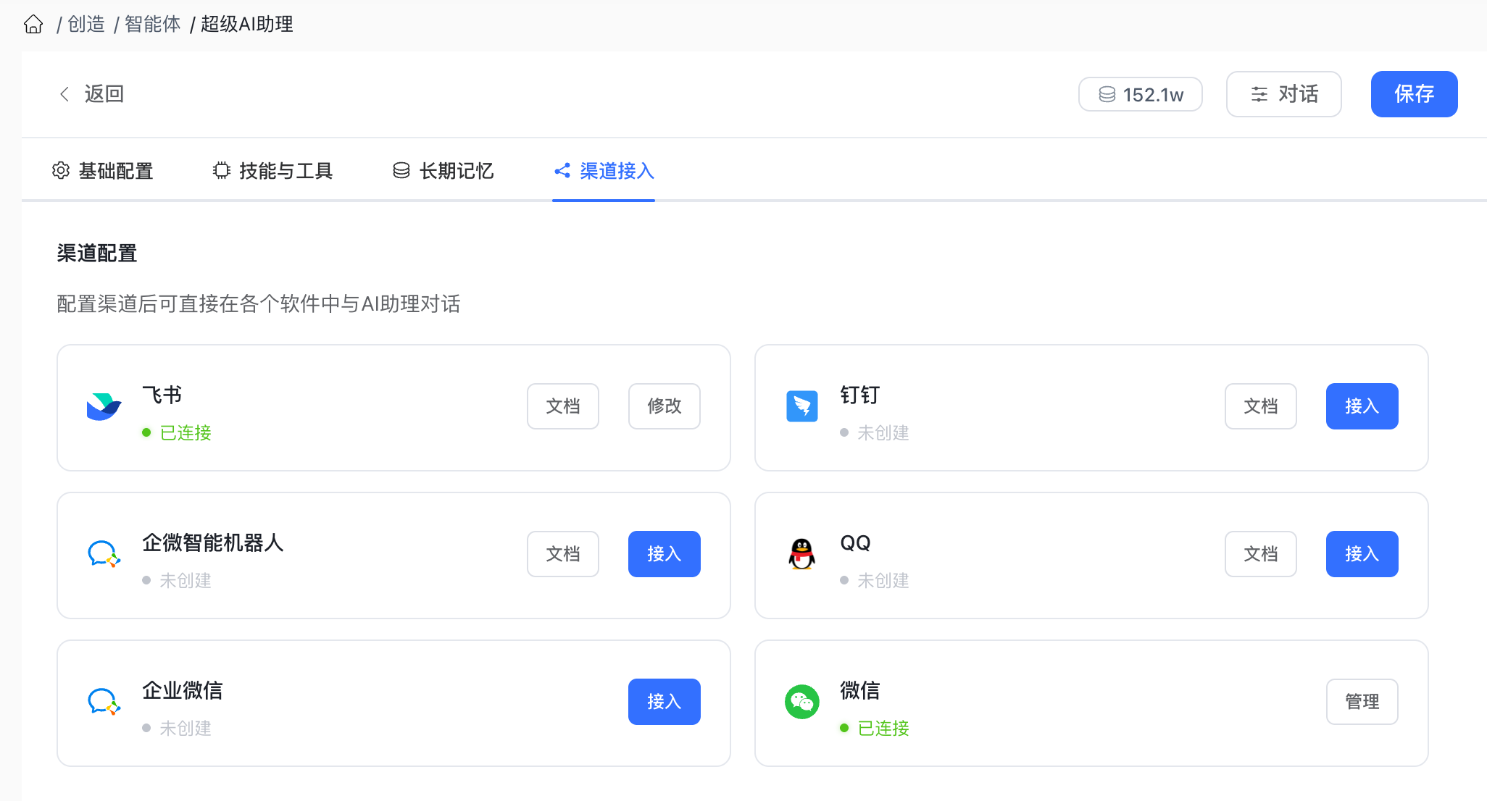Open the 对话 settings button

1283,94
